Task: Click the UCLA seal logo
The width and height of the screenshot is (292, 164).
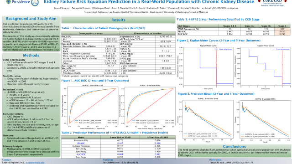Action: pos(35,3)
